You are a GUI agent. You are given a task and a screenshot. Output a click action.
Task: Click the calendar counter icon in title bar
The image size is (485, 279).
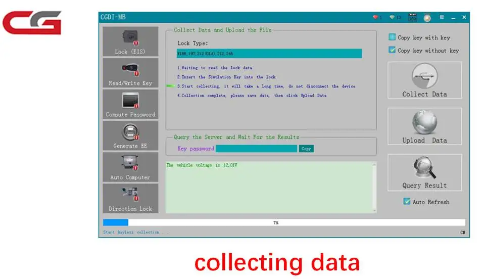pos(412,17)
